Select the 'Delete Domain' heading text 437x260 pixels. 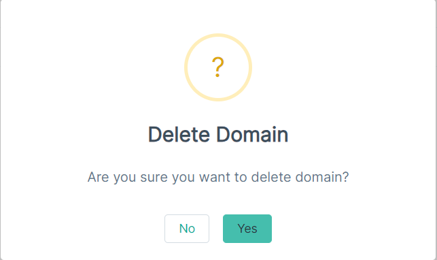pos(218,135)
